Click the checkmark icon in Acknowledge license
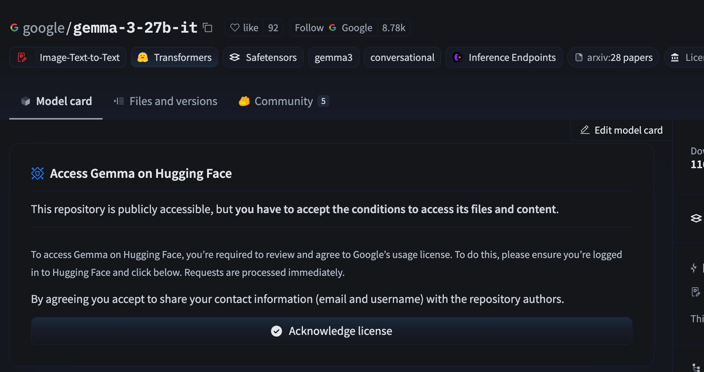The image size is (704, 372). click(277, 331)
